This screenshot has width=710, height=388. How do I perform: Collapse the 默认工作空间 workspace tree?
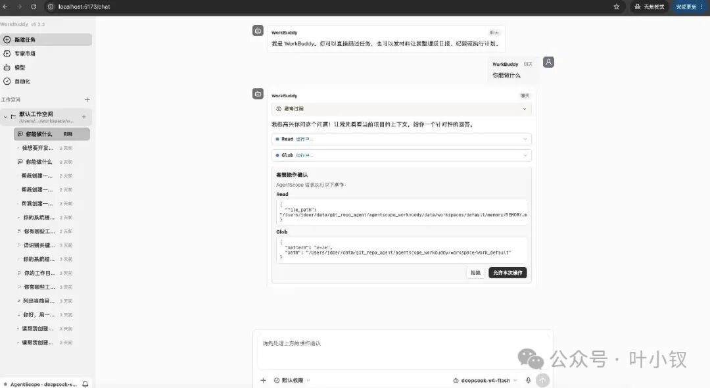tap(5, 117)
